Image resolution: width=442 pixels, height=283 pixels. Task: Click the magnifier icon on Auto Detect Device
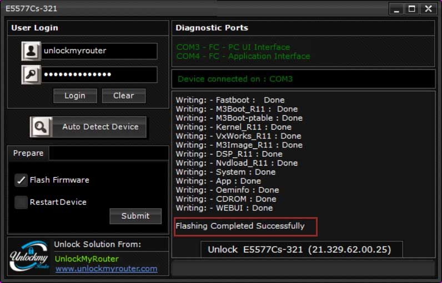(41, 127)
